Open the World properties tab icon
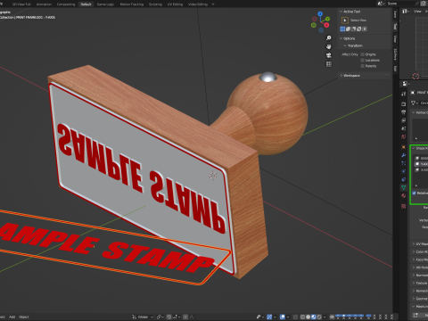 pos(403,136)
